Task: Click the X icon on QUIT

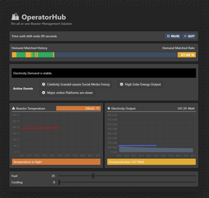Action: tap(185, 36)
